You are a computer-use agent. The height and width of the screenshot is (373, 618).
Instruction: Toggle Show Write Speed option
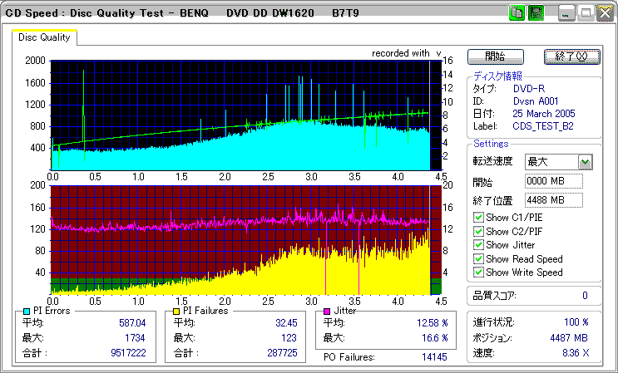click(478, 272)
